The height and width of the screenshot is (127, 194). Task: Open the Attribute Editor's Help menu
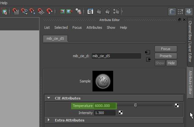tap(124, 27)
